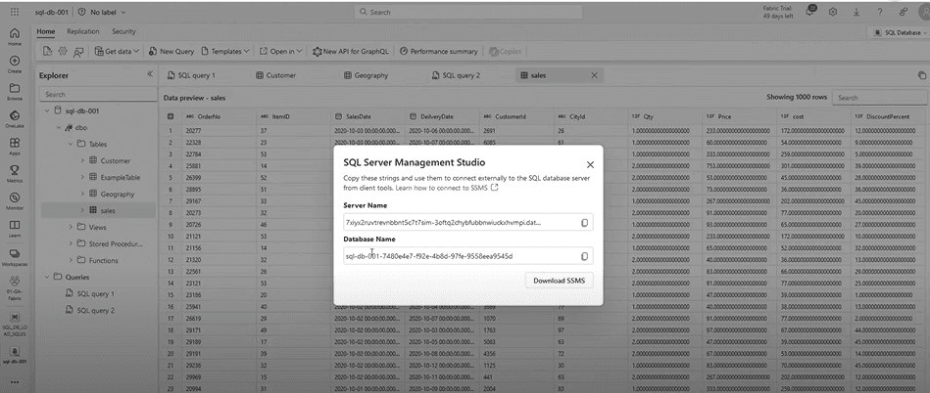Viewport: 930px width, 393px height.
Task: Click Create in left navigation
Action: 15,64
